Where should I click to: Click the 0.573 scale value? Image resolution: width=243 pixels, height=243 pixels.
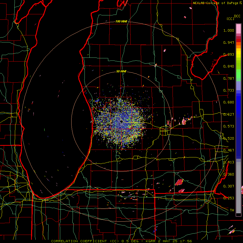(x=229, y=126)
